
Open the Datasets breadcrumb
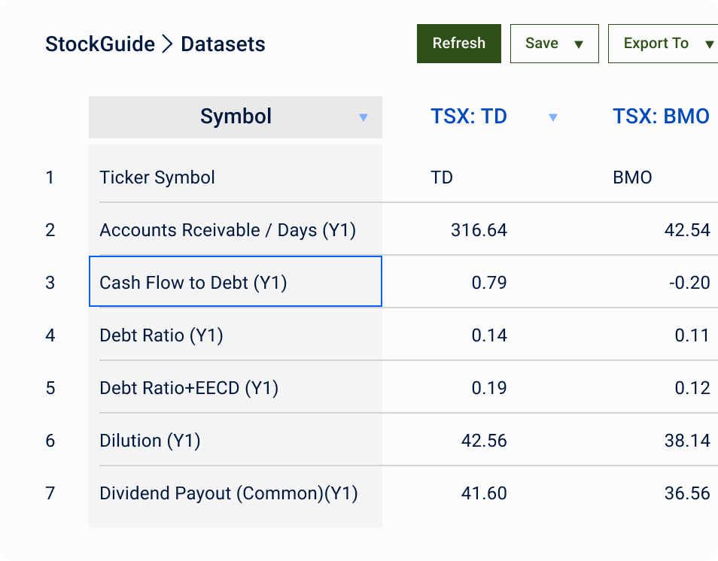[x=223, y=44]
